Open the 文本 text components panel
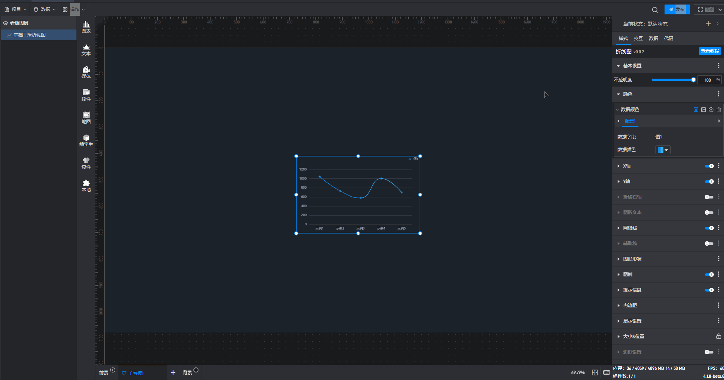724x380 pixels. coord(86,50)
